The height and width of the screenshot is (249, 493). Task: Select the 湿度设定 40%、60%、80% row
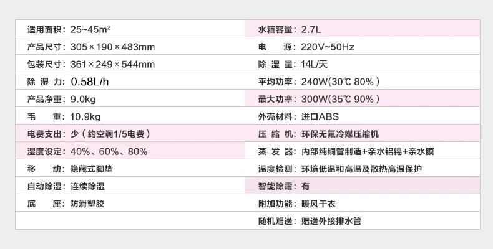click(x=130, y=151)
